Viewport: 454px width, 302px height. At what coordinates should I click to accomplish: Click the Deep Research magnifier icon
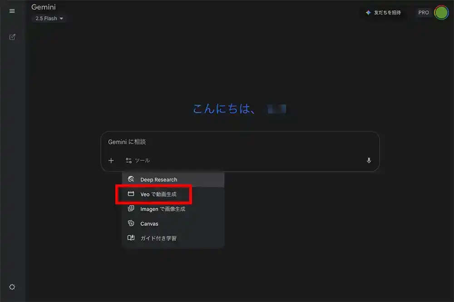coord(131,179)
